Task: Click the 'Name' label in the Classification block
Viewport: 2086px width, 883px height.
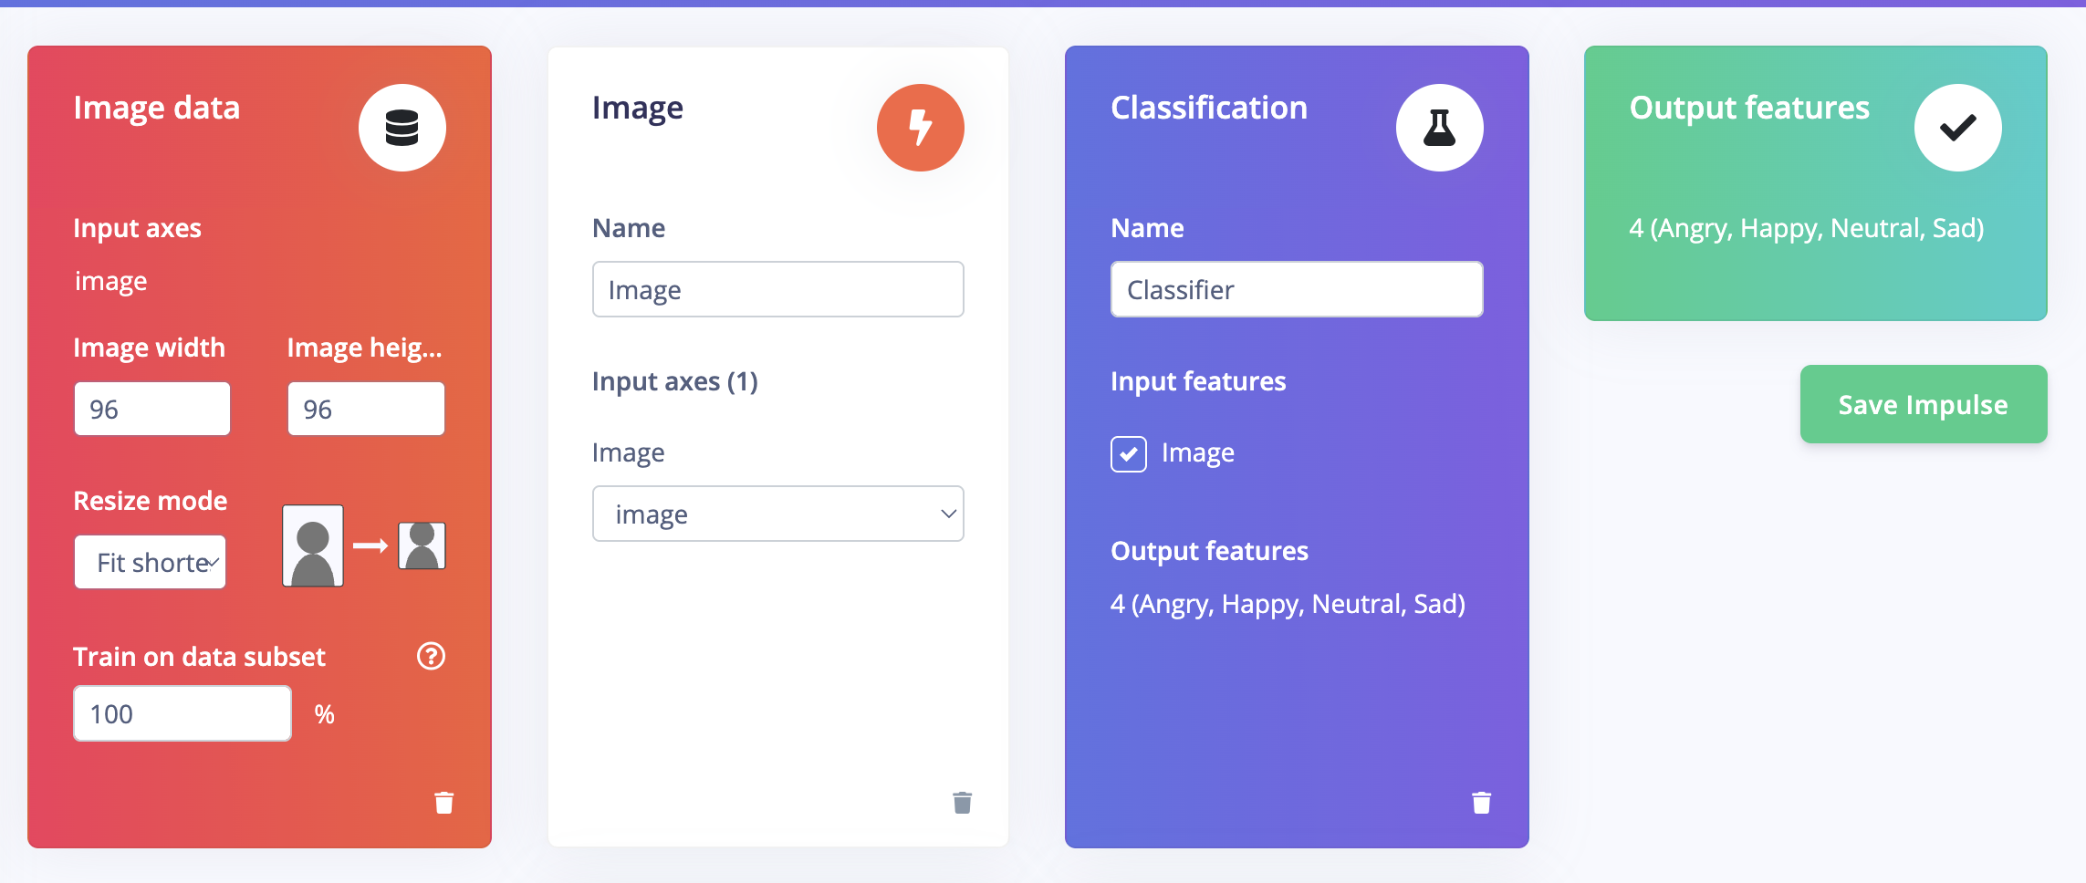Action: (x=1147, y=228)
